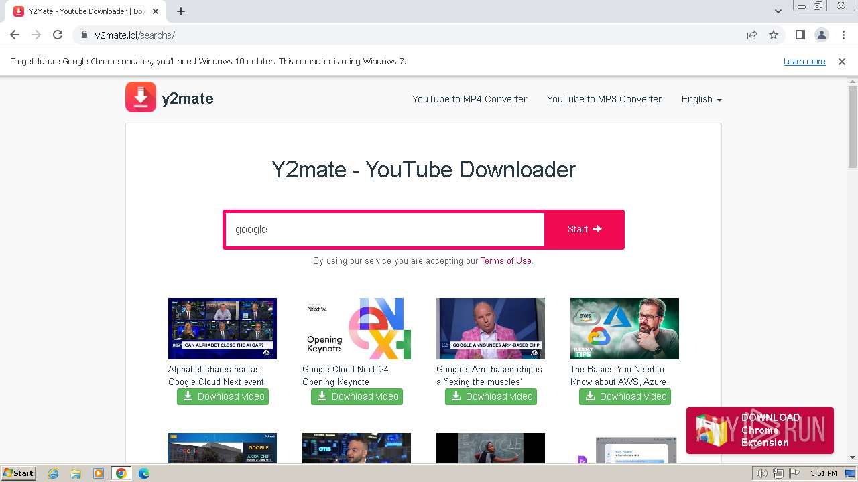This screenshot has height=482, width=858.
Task: Click the Download Chrome Extension banner
Action: coord(760,430)
